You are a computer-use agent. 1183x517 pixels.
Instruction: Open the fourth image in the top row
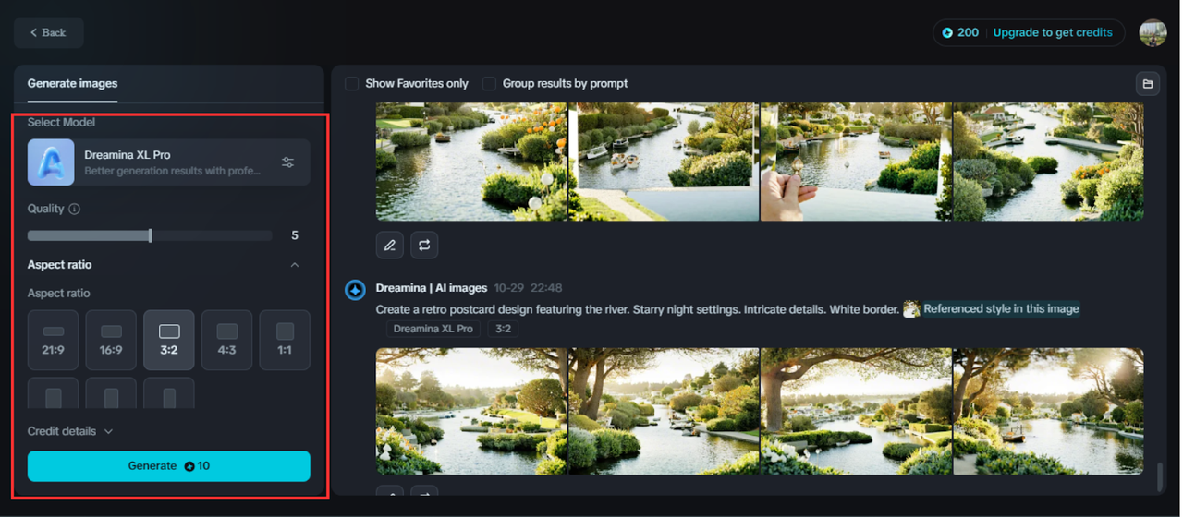coord(1048,162)
